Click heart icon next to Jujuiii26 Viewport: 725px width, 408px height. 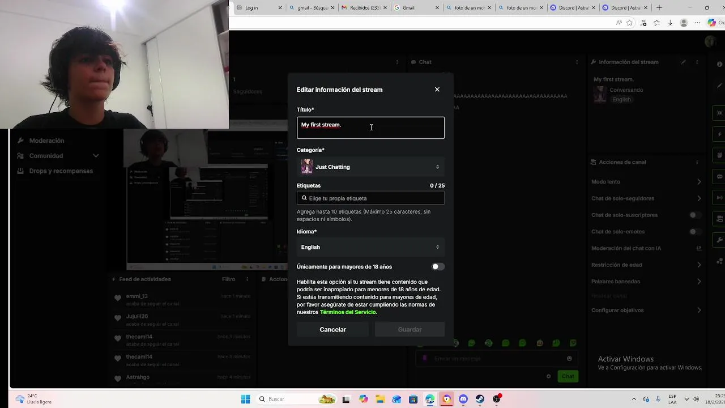coord(118,318)
